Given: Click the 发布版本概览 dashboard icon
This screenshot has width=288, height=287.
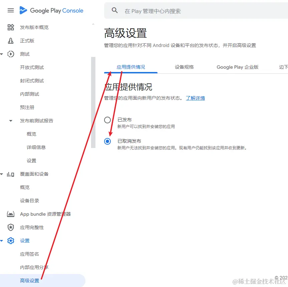Looking at the screenshot, I should pyautogui.click(x=11, y=27).
